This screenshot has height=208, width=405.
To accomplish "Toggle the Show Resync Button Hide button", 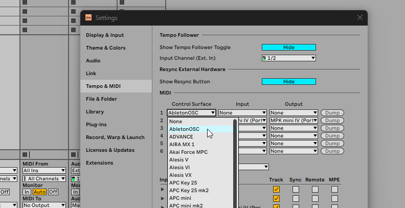I will point(289,82).
